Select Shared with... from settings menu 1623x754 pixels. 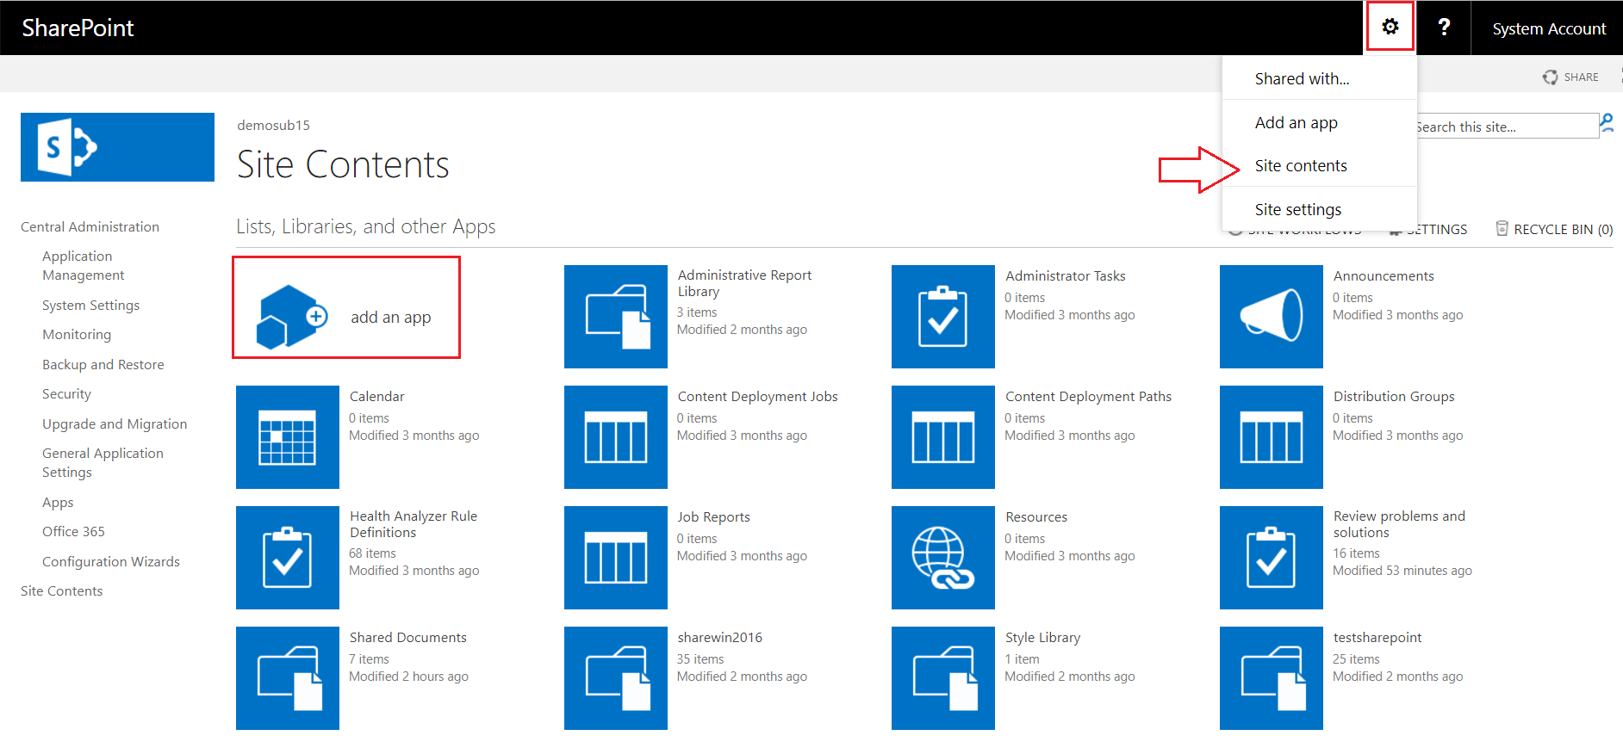1319,78
